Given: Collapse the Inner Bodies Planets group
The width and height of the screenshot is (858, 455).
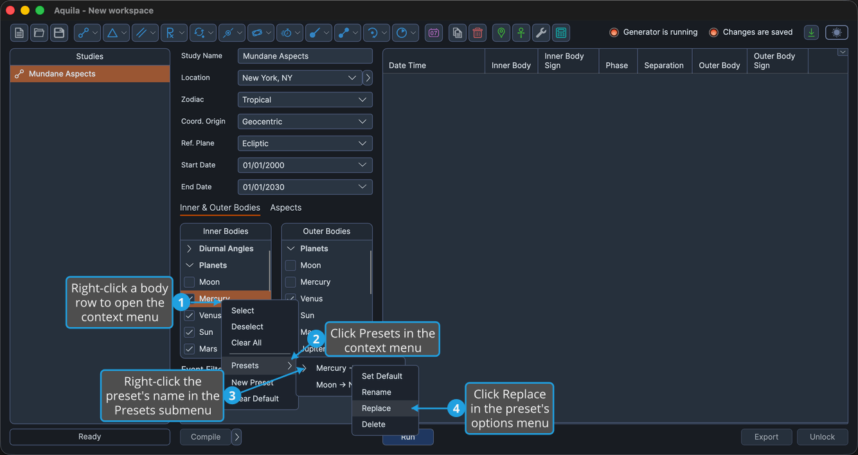Looking at the screenshot, I should [x=189, y=265].
